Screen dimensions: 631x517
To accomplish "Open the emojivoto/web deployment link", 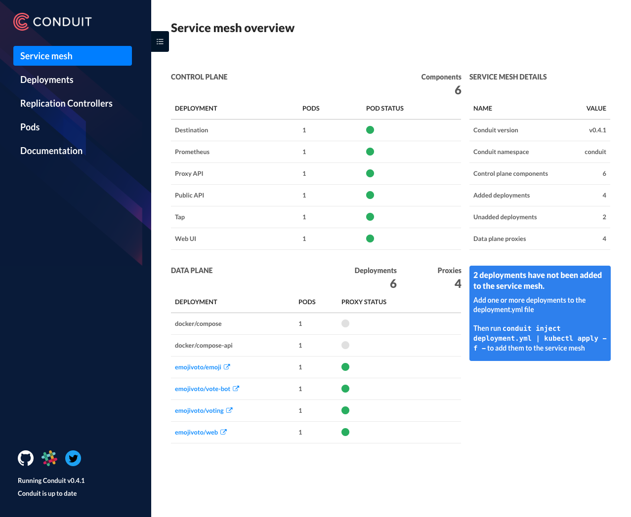I will click(196, 432).
